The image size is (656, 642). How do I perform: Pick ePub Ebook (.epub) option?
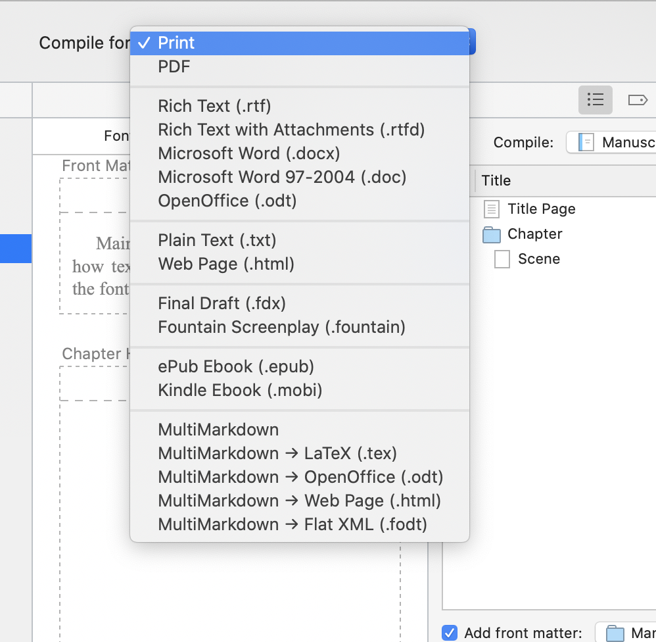(x=236, y=366)
